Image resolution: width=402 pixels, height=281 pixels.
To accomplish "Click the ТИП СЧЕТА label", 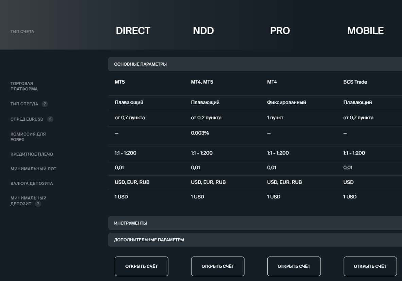I will (22, 32).
